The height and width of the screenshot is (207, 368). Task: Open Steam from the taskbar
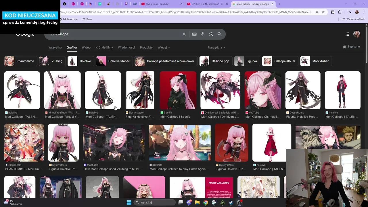[x=231, y=202]
